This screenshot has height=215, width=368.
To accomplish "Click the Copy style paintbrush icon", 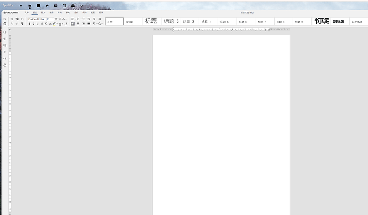I will click(22, 23).
